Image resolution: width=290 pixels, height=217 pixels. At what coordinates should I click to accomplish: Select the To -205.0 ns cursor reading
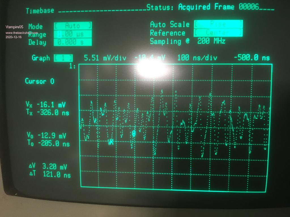(48, 144)
